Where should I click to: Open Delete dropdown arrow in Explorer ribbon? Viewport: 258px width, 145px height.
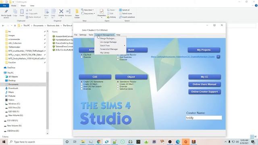tap(61, 17)
